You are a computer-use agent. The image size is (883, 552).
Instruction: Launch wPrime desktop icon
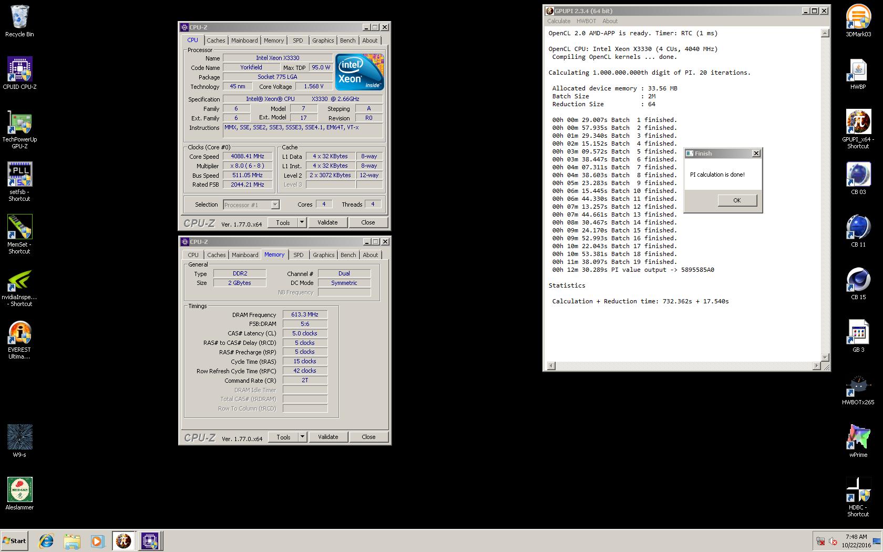(858, 441)
